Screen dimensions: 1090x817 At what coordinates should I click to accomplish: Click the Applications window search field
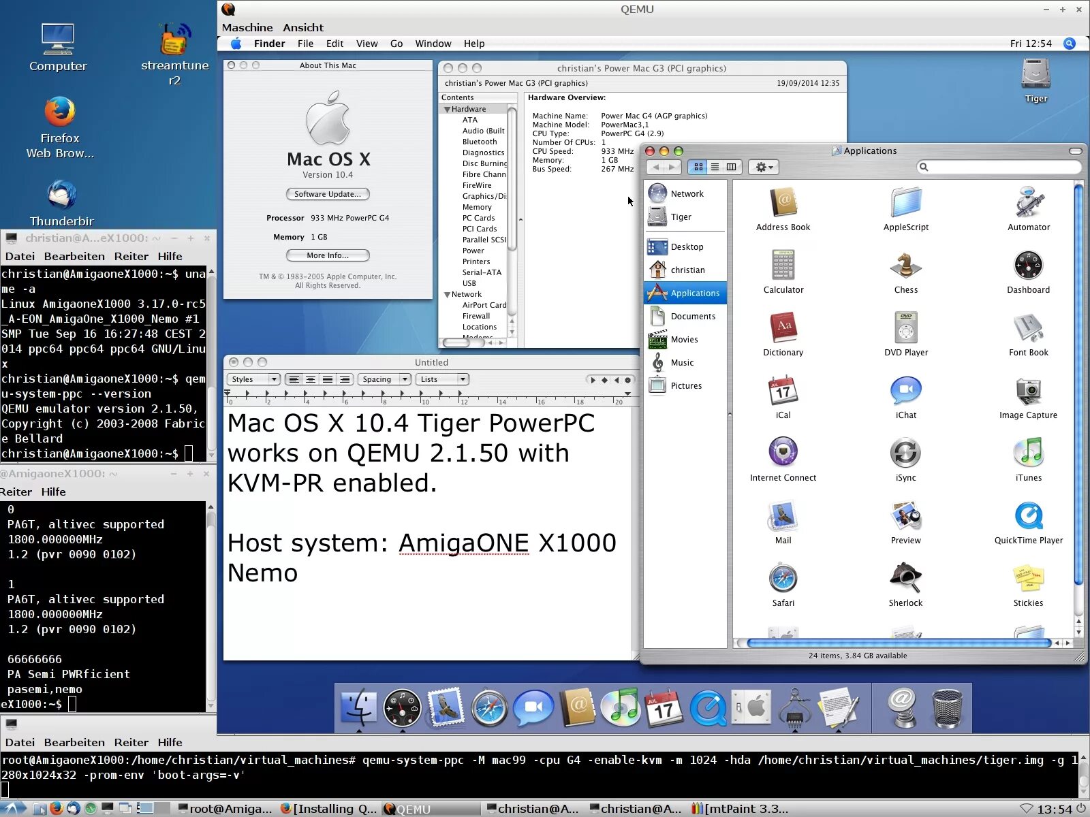click(x=999, y=167)
